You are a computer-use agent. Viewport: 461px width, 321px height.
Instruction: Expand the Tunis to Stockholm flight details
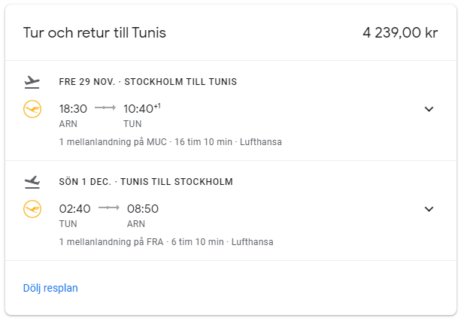pos(429,209)
